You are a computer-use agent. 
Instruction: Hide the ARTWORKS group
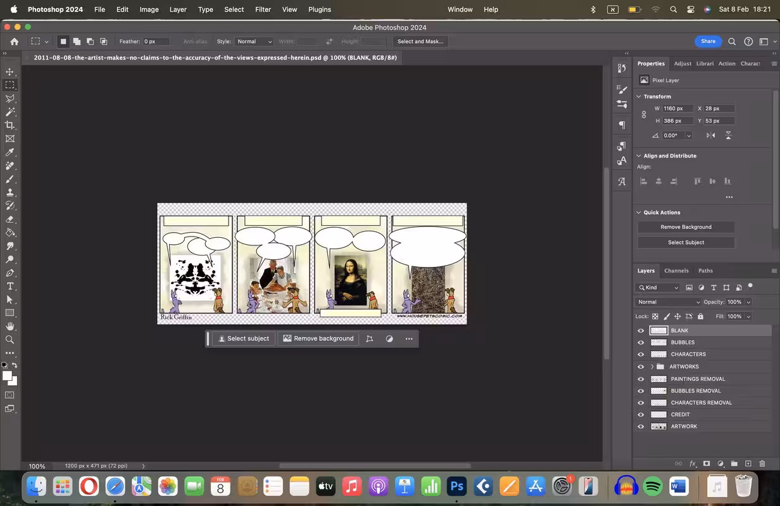click(x=641, y=367)
